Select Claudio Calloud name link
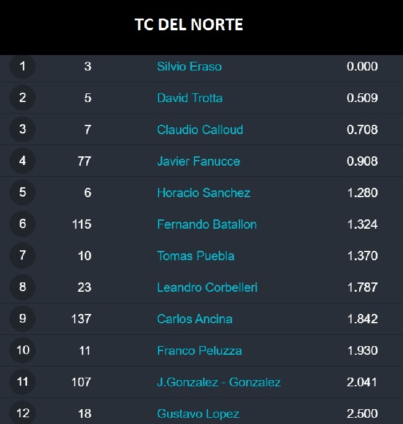This screenshot has height=424, width=403. [200, 130]
